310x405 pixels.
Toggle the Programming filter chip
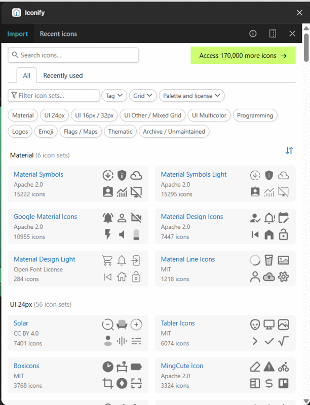(x=255, y=115)
